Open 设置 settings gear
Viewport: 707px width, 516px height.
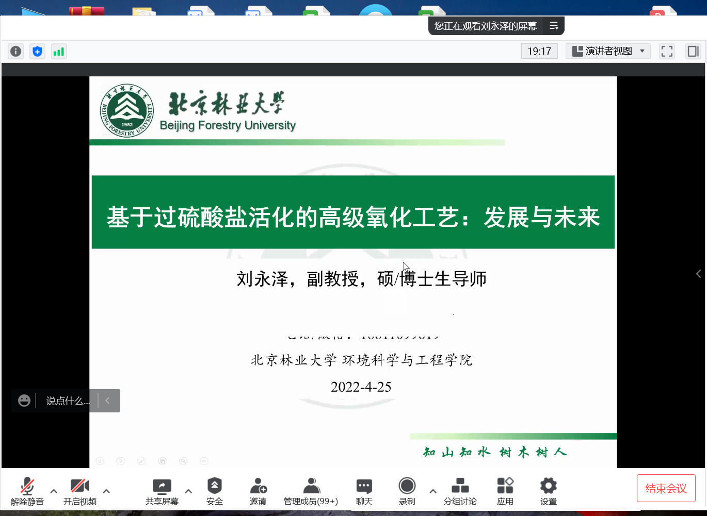tap(548, 491)
